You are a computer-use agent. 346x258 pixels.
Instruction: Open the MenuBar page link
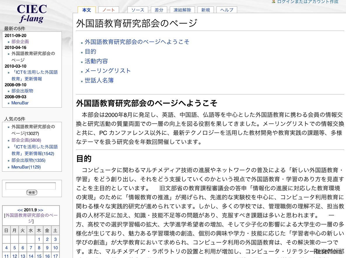click(x=20, y=103)
